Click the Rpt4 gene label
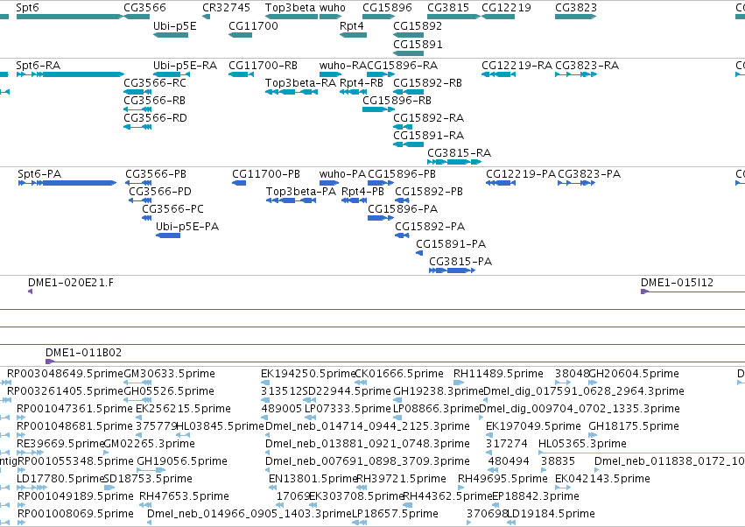This screenshot has height=527, width=745. pos(352,25)
